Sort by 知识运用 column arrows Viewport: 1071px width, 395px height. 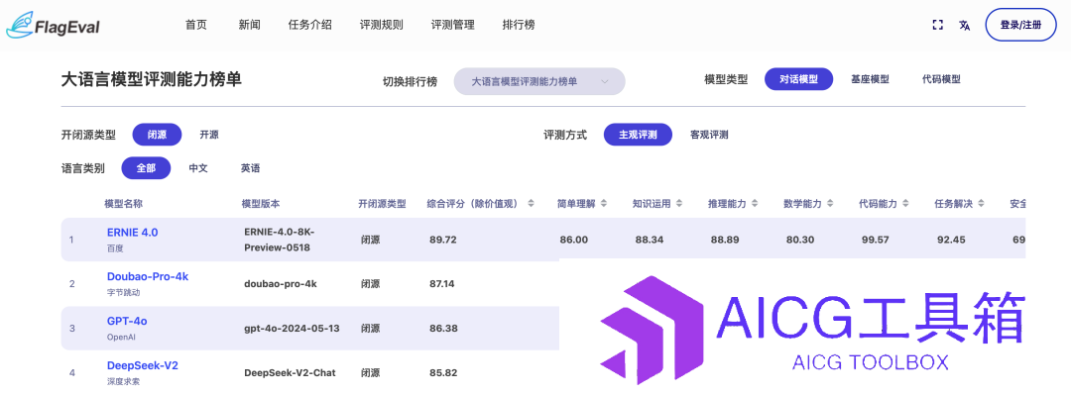679,203
